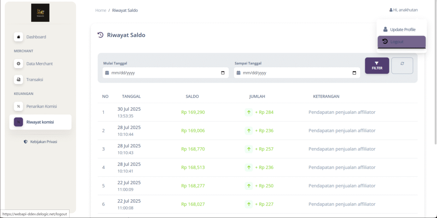This screenshot has width=437, height=218.
Task: Click green up arrow in row Rp 284
Action: [249, 112]
